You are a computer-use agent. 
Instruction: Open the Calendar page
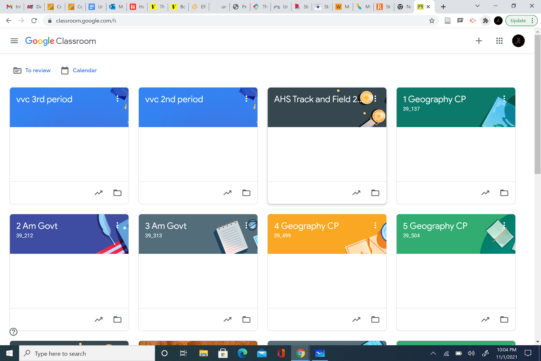pos(79,70)
